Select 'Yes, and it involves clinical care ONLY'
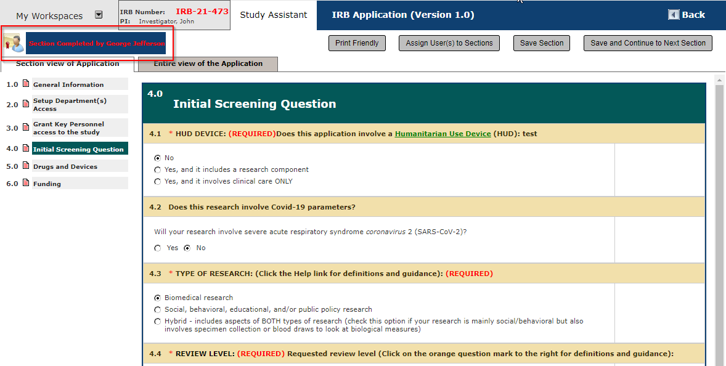Viewport: 726px width, 366px height. [157, 181]
